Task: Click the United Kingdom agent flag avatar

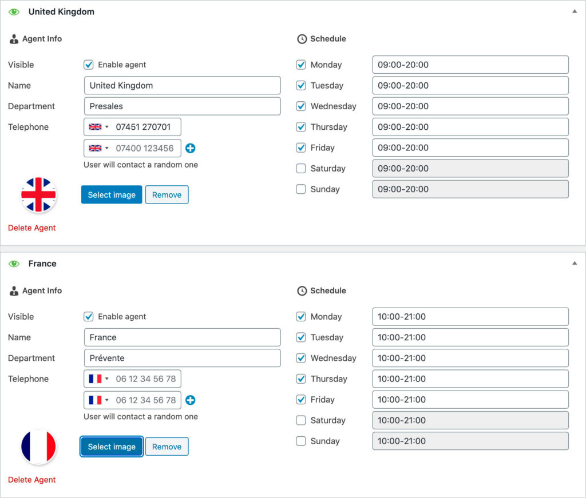Action: [38, 195]
